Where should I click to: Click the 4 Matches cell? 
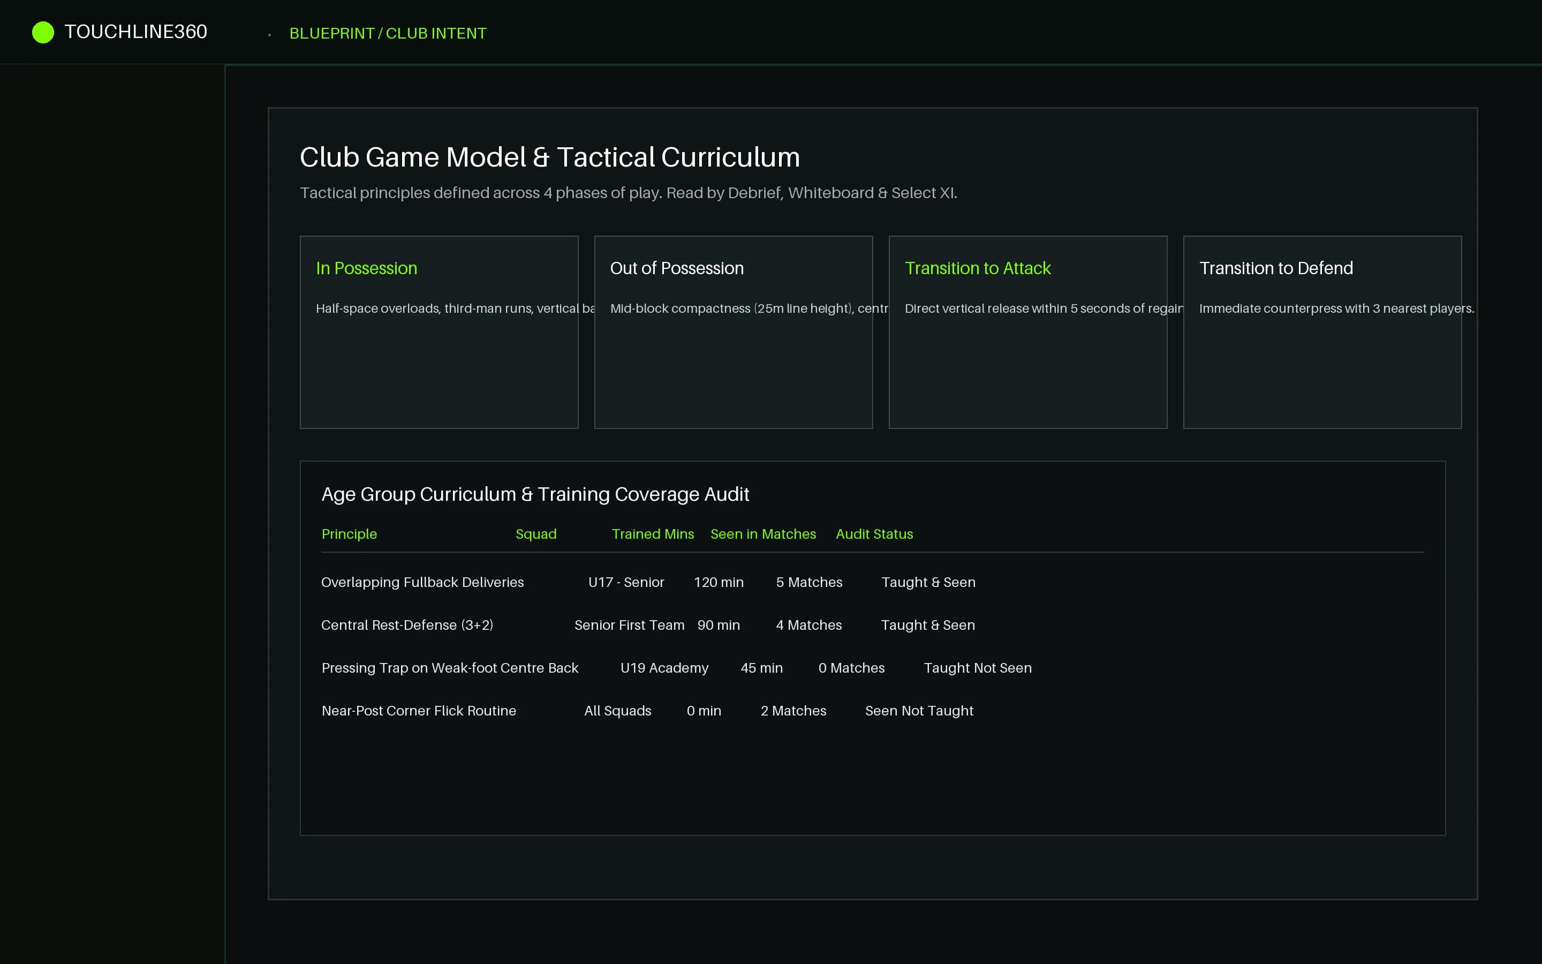pyautogui.click(x=809, y=625)
